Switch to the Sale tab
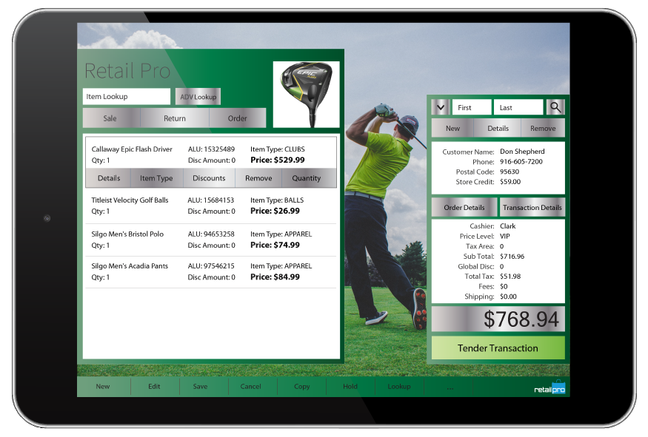 coord(110,118)
